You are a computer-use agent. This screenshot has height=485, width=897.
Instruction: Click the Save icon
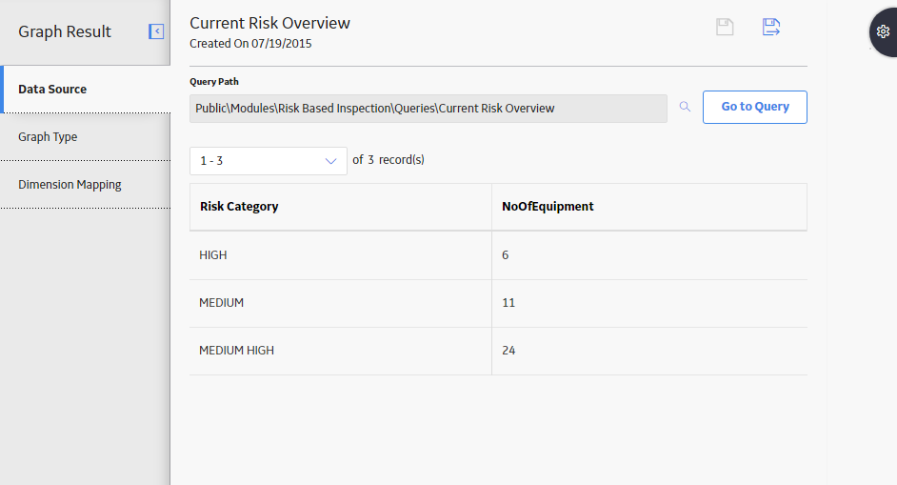pyautogui.click(x=725, y=27)
